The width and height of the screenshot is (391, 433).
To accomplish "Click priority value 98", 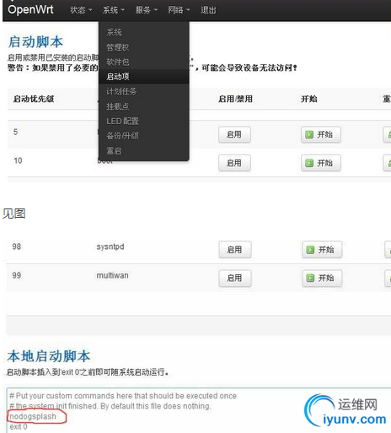I will (17, 246).
